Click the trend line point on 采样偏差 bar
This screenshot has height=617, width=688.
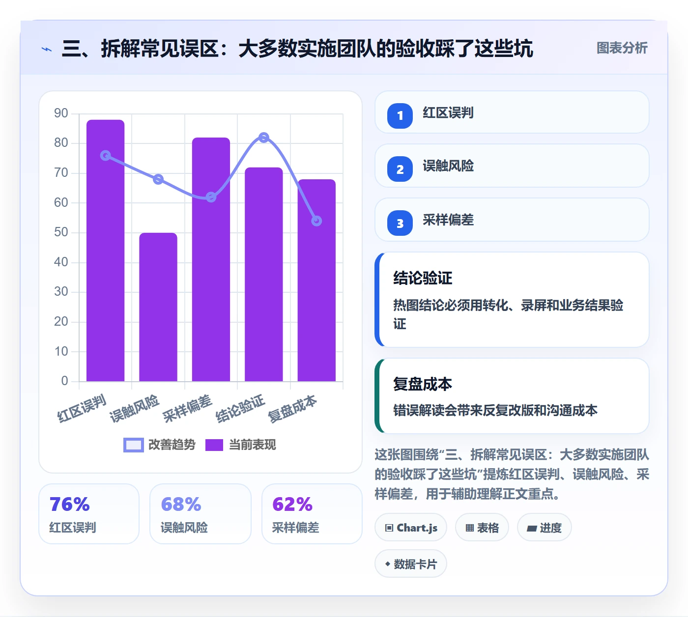point(211,197)
